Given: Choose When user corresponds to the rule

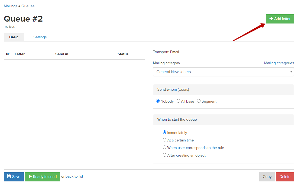Looking at the screenshot, I should pyautogui.click(x=165, y=147).
